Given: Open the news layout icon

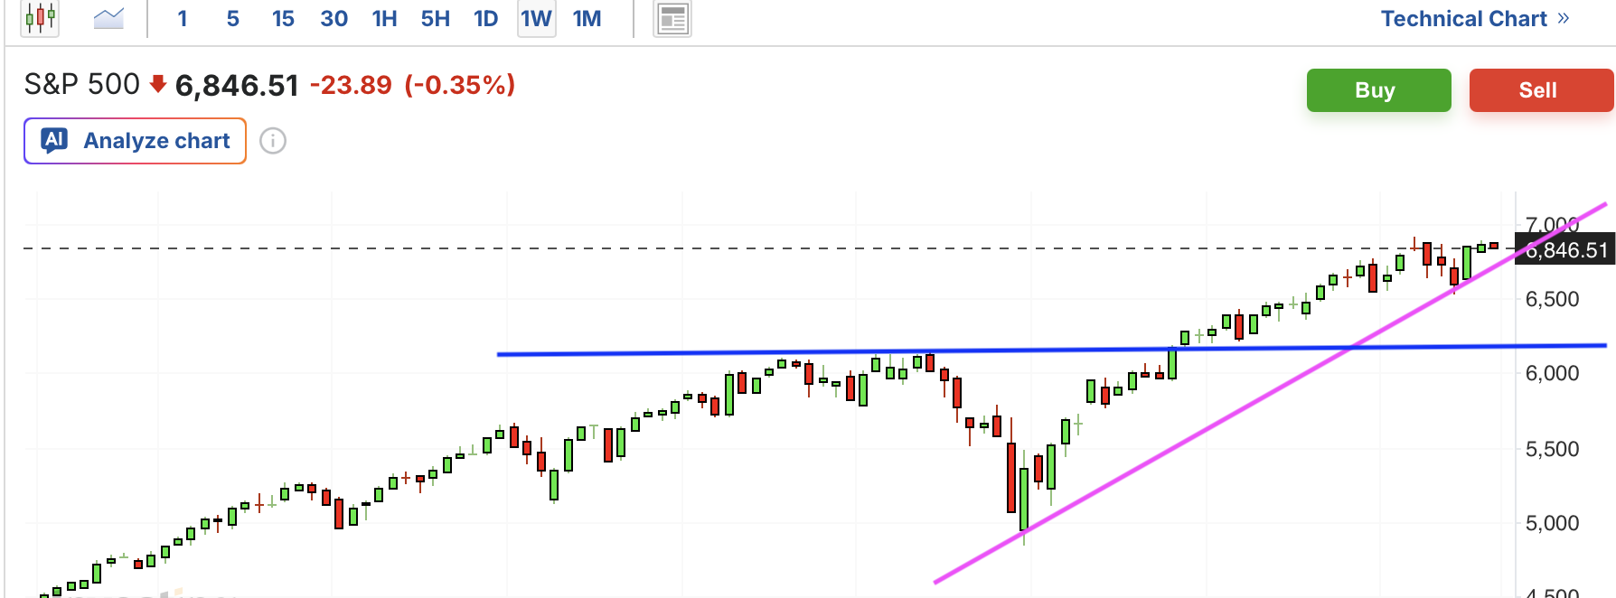Looking at the screenshot, I should (x=672, y=19).
